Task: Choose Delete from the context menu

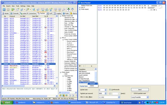Action: point(92,86)
